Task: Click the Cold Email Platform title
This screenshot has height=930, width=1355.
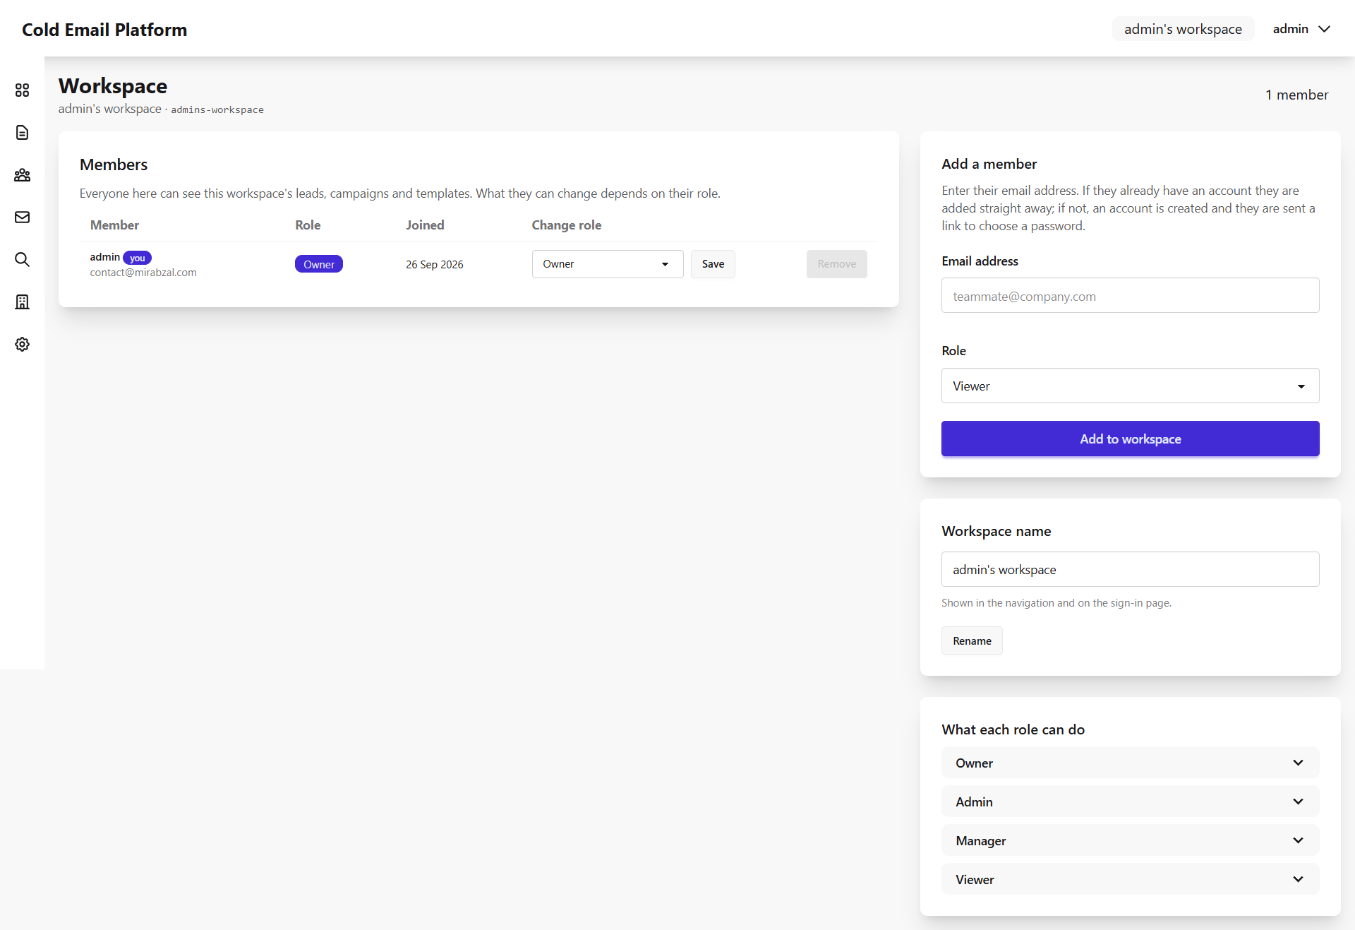Action: pyautogui.click(x=104, y=30)
